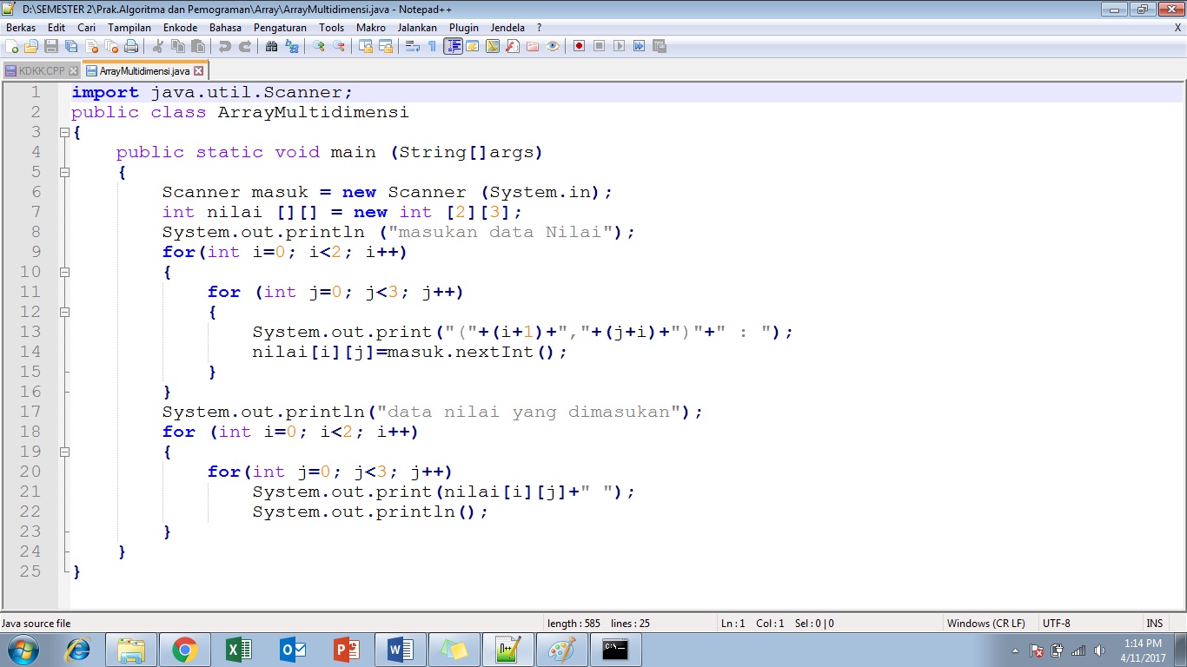Collapse the main method code fold
The height and width of the screenshot is (667, 1187).
click(64, 172)
